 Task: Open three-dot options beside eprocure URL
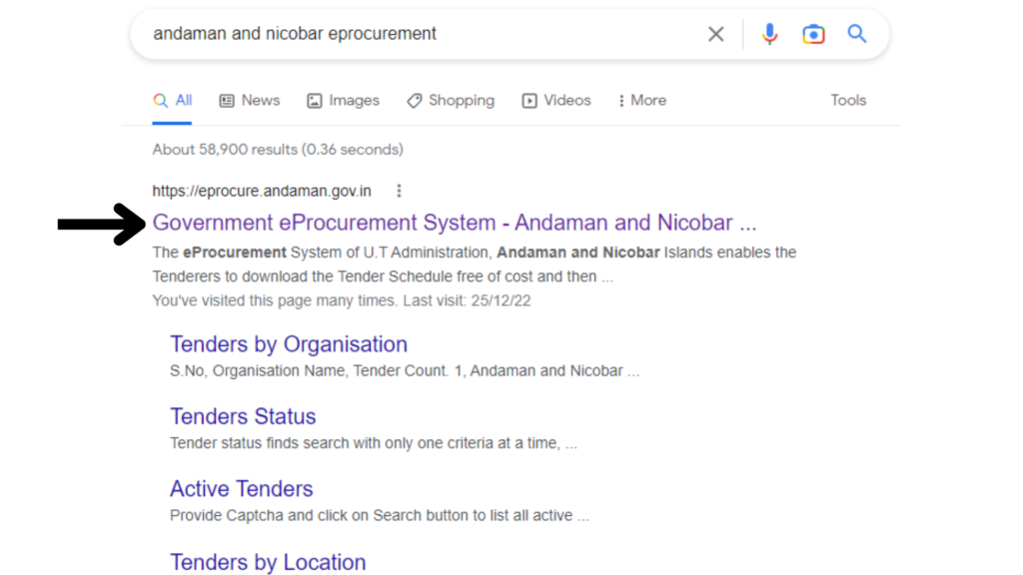399,191
